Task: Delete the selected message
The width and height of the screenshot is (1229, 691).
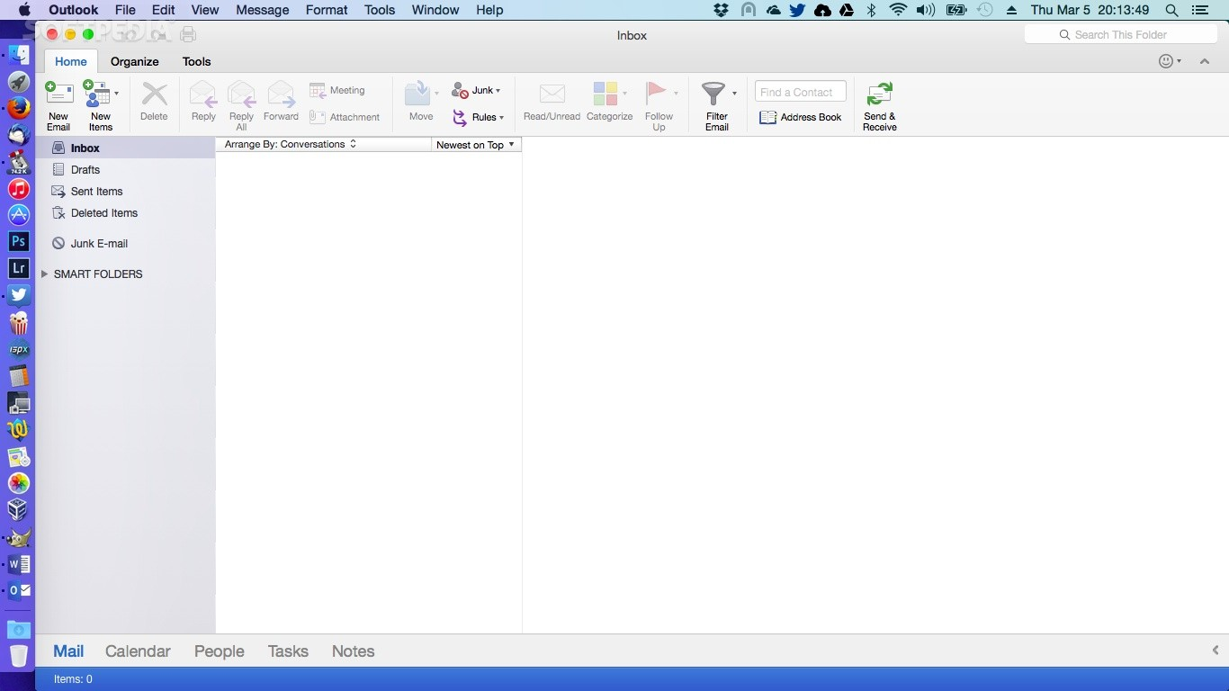Action: 154,103
